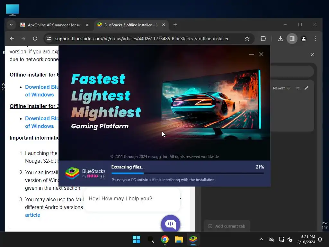Click the 21% progress value

(260, 167)
